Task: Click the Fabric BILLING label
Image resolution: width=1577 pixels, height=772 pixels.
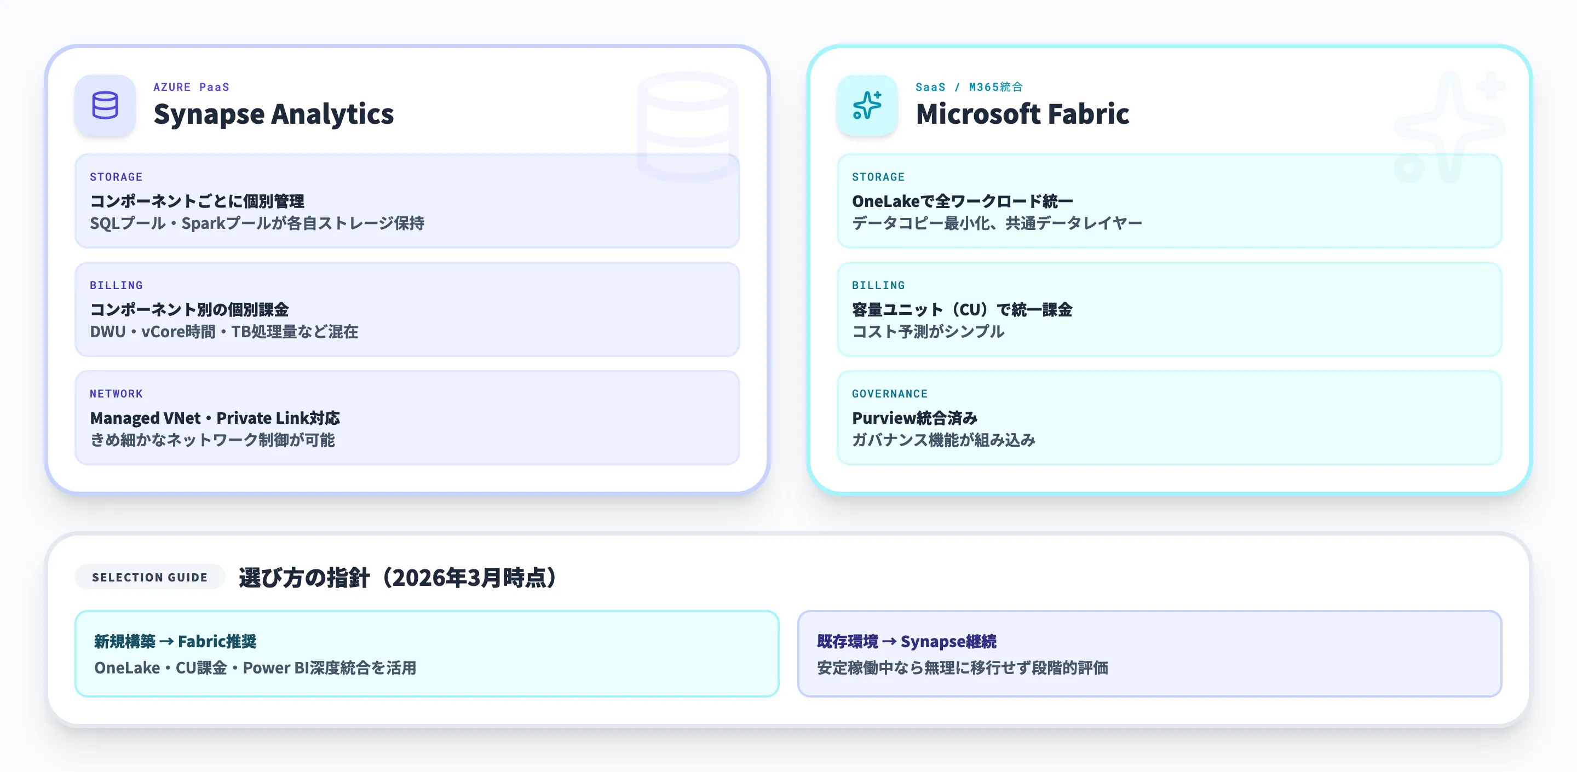Action: 878,285
